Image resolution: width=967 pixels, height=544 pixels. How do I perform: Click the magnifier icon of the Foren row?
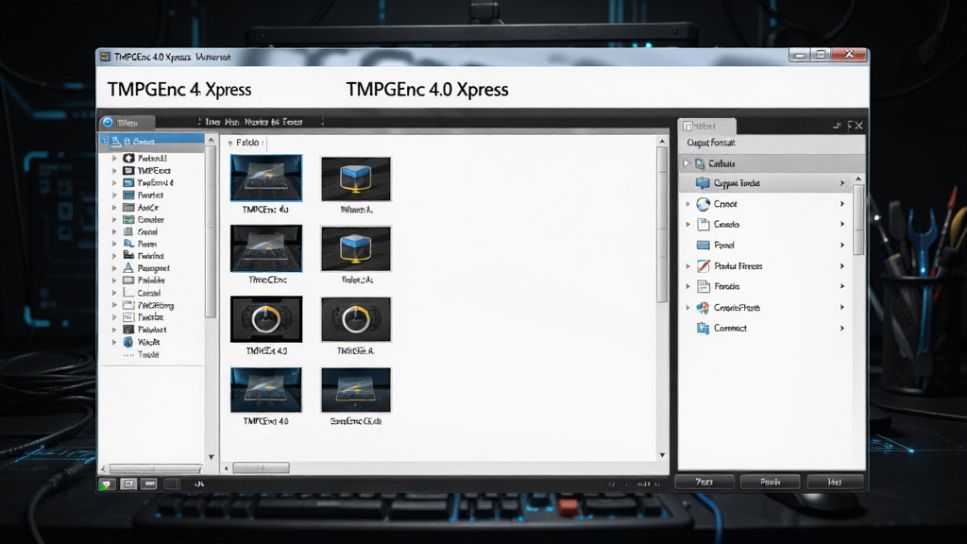tap(128, 244)
